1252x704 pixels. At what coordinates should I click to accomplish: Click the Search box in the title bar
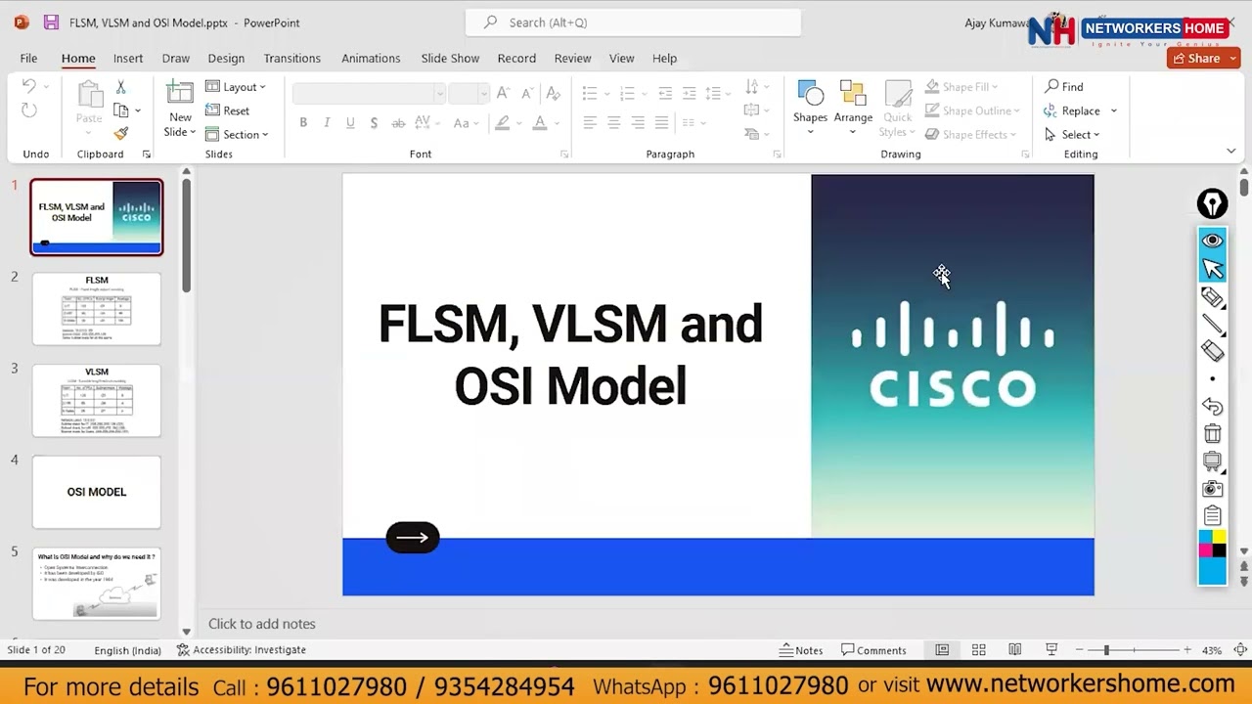tap(634, 22)
